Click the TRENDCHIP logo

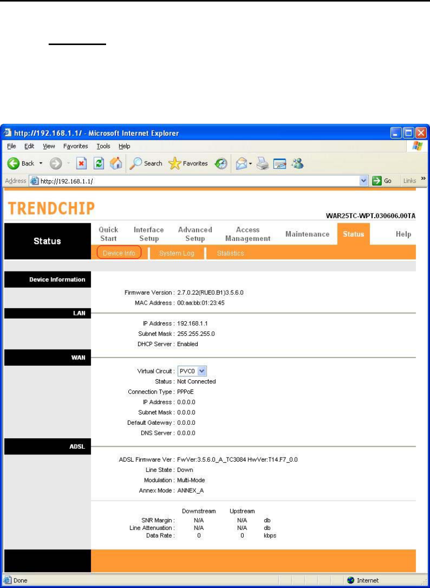coord(51,208)
